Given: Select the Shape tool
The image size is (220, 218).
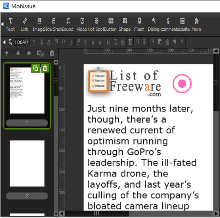Looking at the screenshot, I should tap(125, 24).
